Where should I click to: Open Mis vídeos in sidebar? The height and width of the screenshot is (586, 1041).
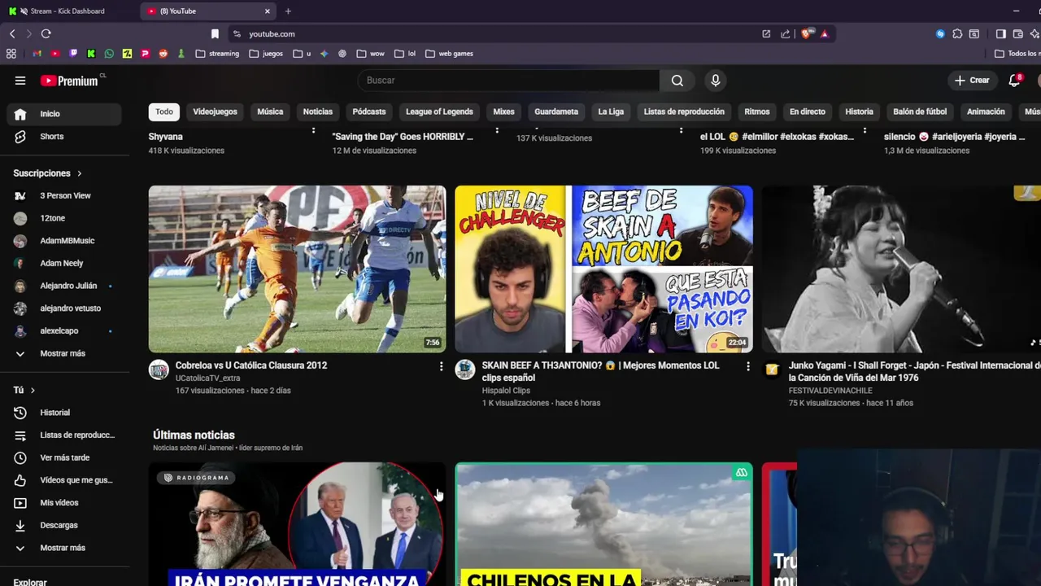[x=64, y=503]
